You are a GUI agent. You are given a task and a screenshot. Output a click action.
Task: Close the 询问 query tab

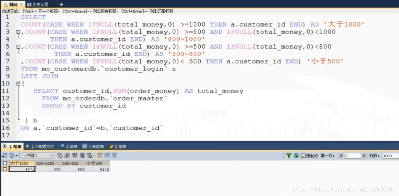[x=21, y=5]
